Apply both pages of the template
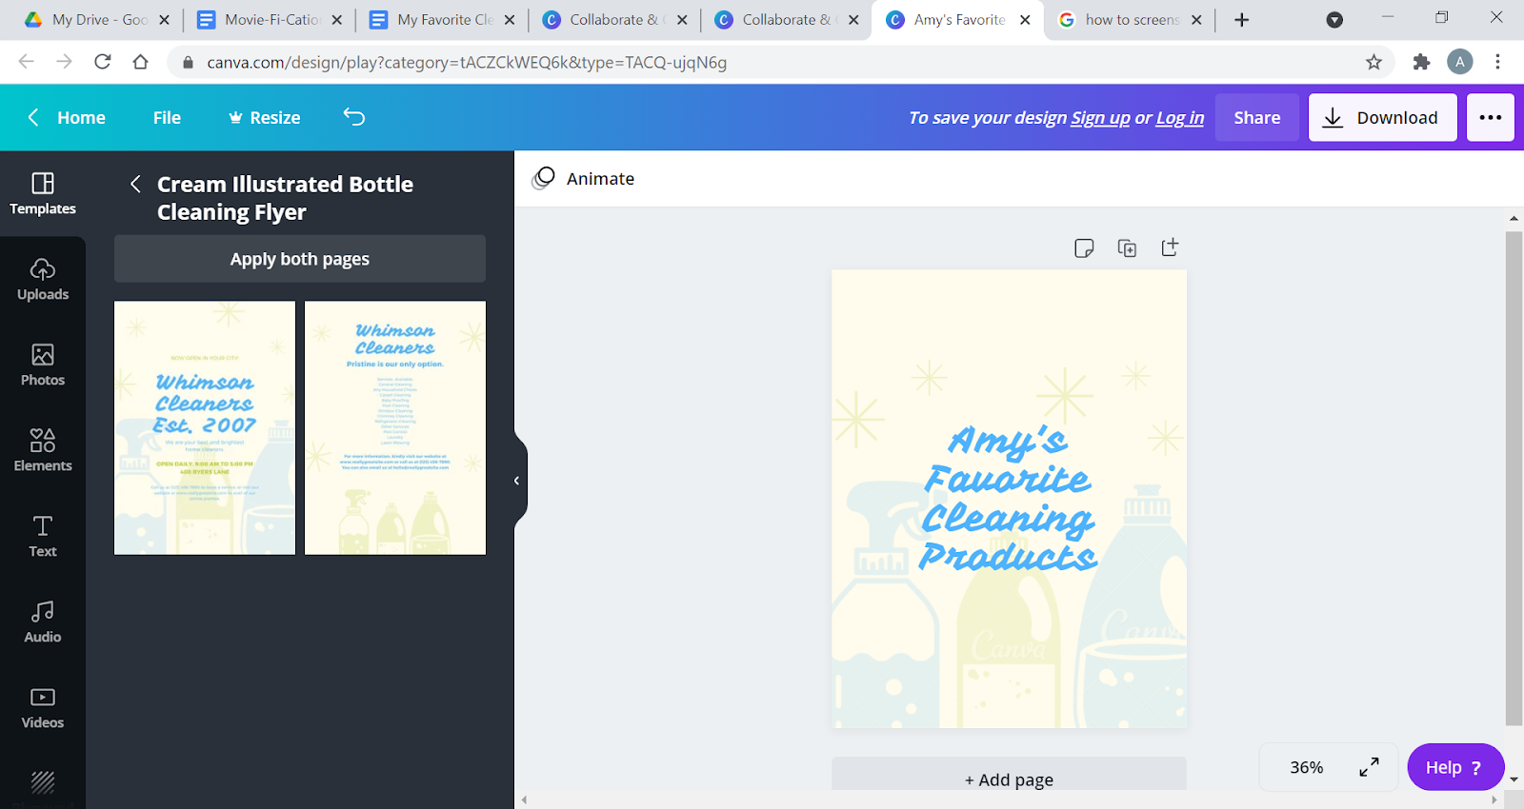This screenshot has width=1524, height=809. click(300, 259)
